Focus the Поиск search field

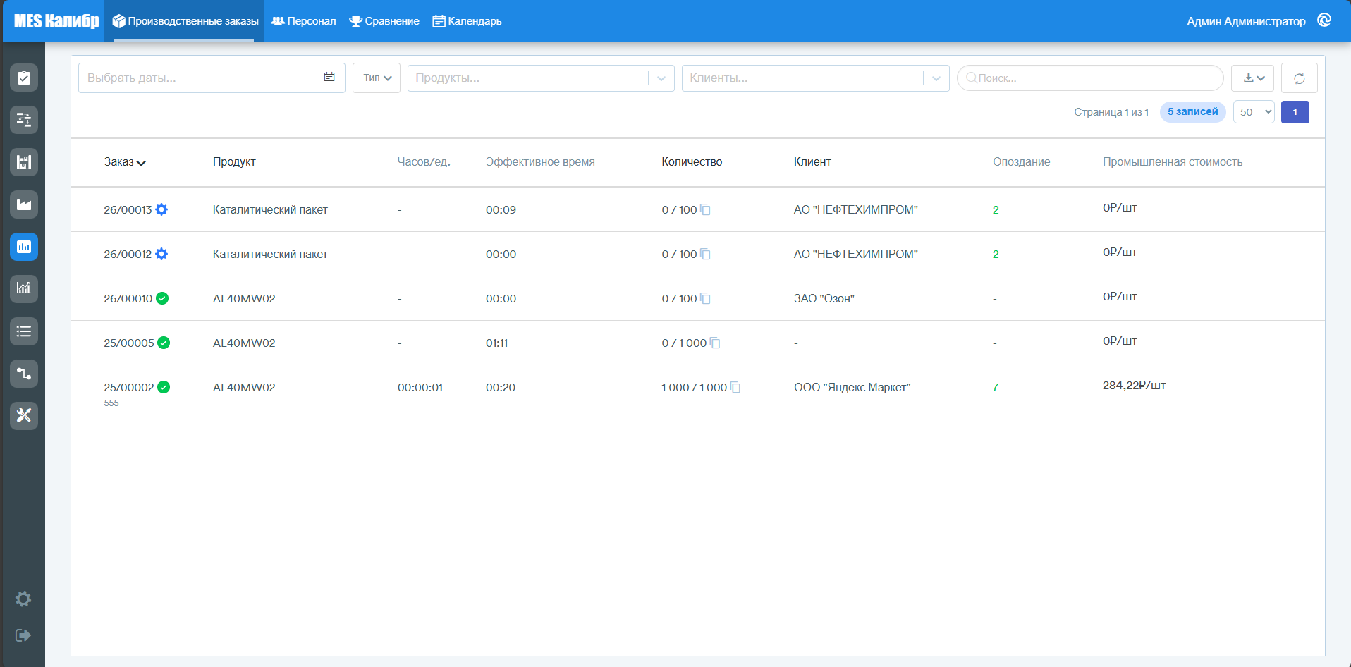[1090, 78]
